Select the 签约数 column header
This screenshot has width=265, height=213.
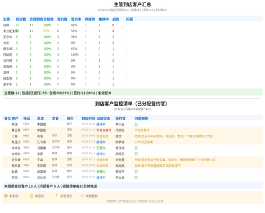pyautogui.click(x=62, y=19)
